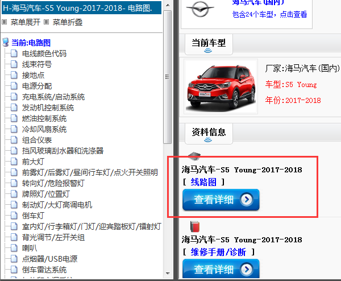Image resolution: width=341 pixels, height=281 pixels.
Task: Click the document icon beside 挡风玻璃刮水器和洗涤器
Action: pos(14,151)
